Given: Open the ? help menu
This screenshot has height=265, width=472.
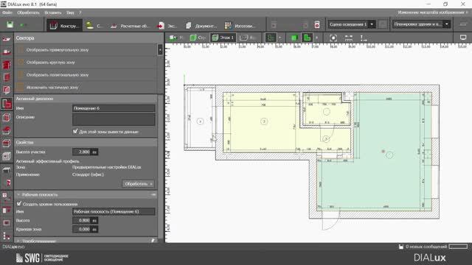Looking at the screenshot, I should 80,13.
